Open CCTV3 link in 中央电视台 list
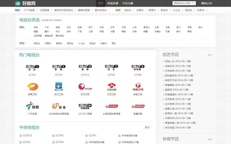 pyautogui.click(x=26, y=142)
